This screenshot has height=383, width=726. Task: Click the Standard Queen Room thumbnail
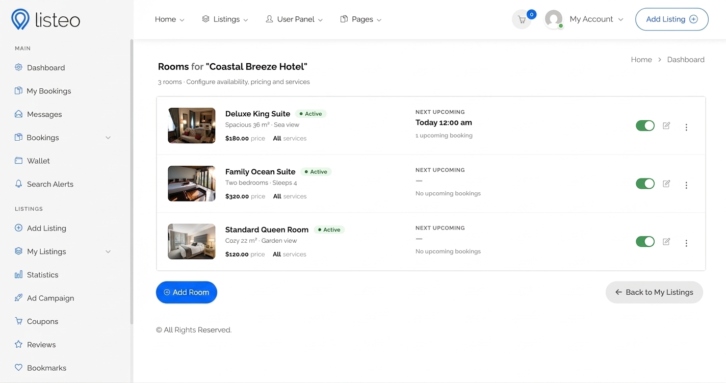tap(192, 242)
